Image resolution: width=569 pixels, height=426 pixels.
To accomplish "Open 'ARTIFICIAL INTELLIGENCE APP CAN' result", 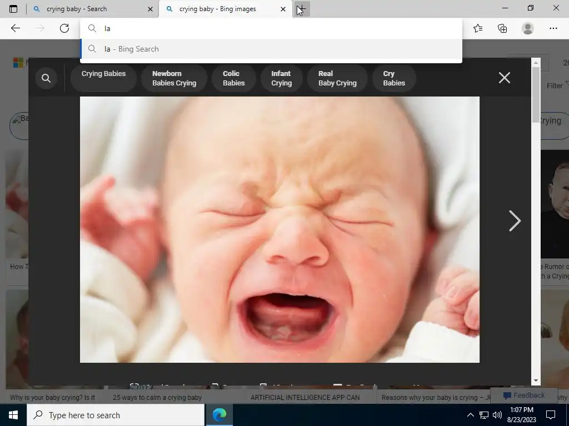I will pyautogui.click(x=305, y=397).
